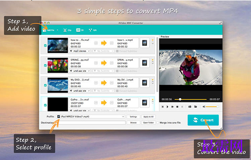Open the 3D settings tool

(80, 30)
